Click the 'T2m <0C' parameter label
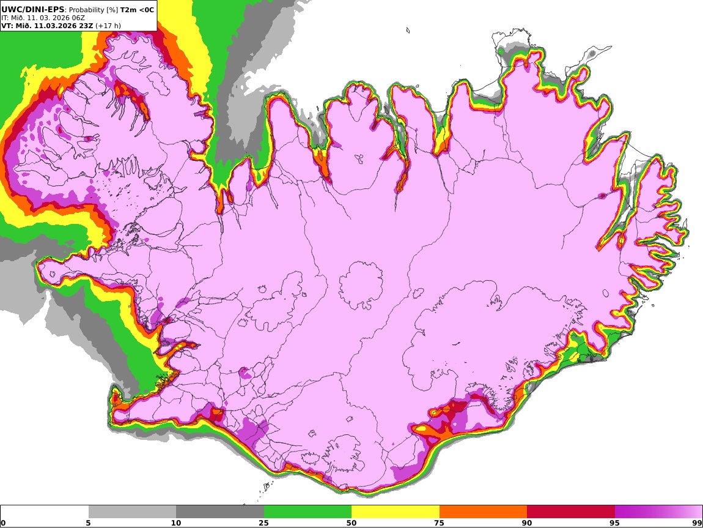 coord(137,9)
